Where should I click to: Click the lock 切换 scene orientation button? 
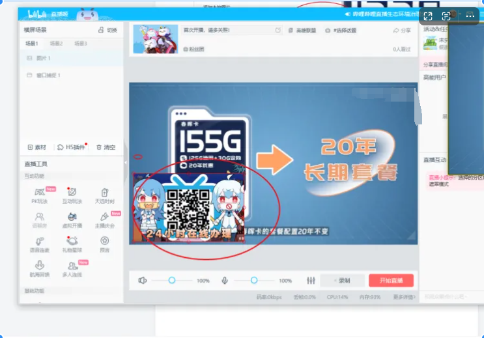coord(107,30)
